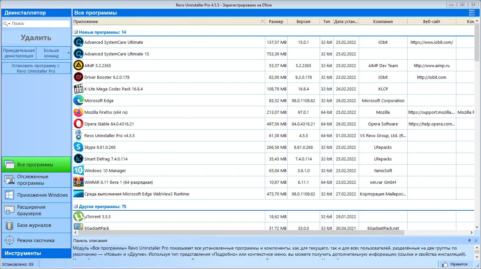Viewport: 481px width, 269px height.
Task: Click the 753,39 MB size cell
Action: (x=277, y=54)
